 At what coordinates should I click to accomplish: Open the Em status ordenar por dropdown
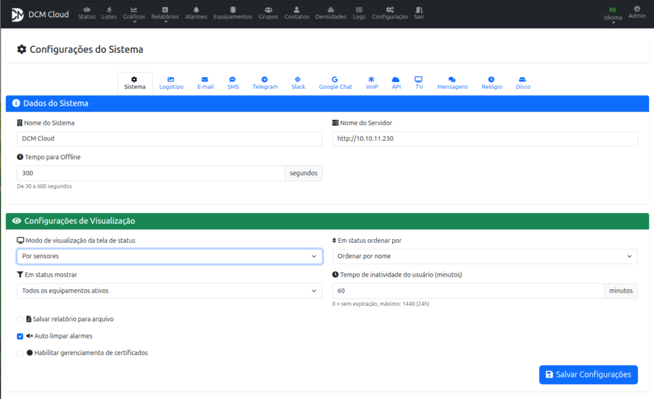tap(484, 256)
